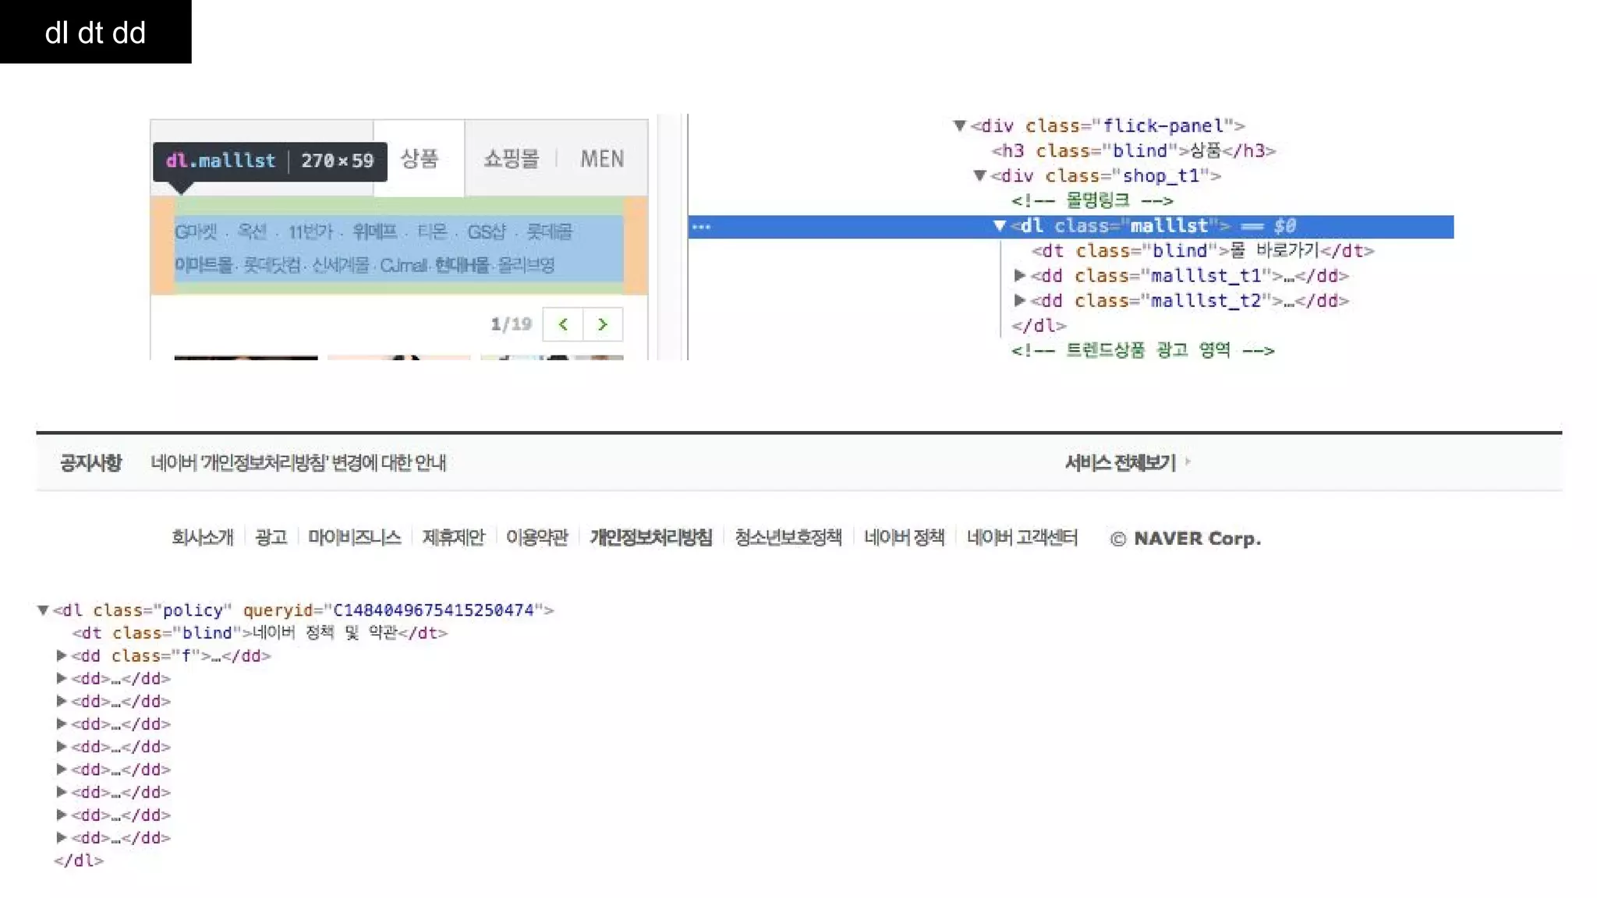Open the 청소년보호정책 footer link
This screenshot has width=1597, height=898.
pos(788,538)
